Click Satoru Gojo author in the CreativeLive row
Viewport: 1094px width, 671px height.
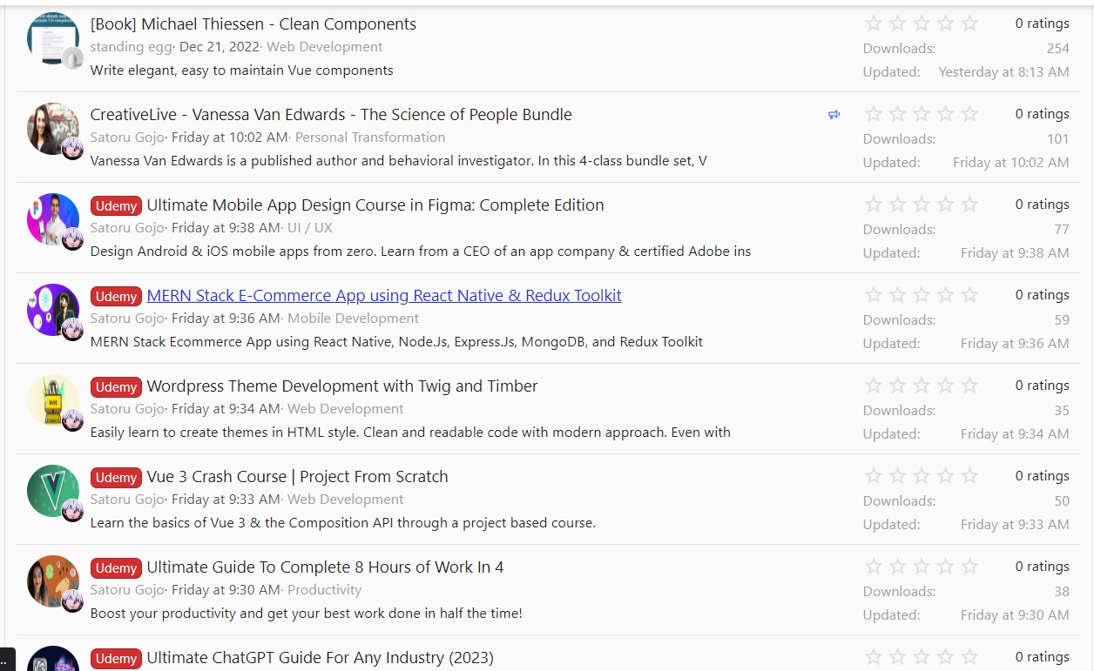click(127, 138)
